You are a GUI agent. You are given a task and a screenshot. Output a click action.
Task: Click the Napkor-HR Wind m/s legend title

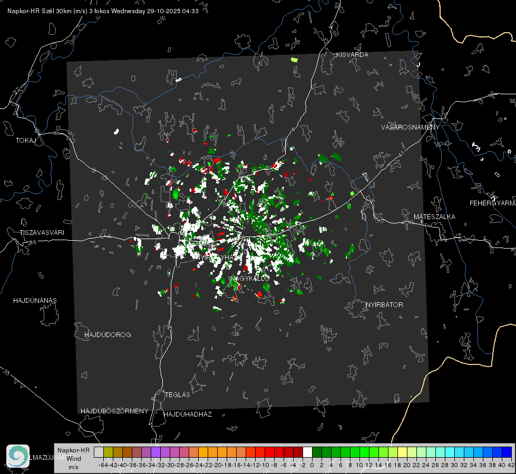pos(73,459)
